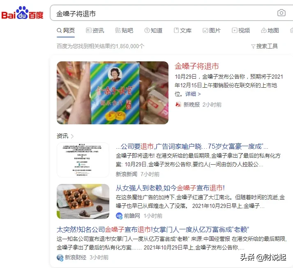
Task: Click the 网页 magnifier icon
Action: (59, 30)
